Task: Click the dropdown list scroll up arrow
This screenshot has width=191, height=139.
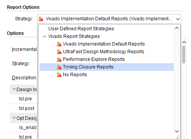Action: click(177, 28)
